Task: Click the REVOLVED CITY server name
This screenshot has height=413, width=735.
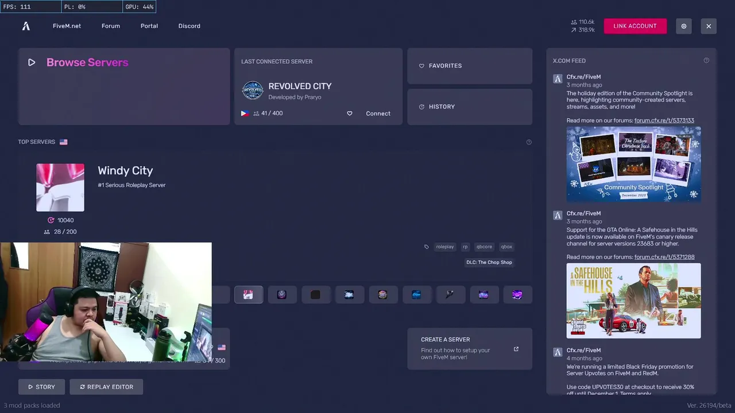Action: tap(300, 86)
